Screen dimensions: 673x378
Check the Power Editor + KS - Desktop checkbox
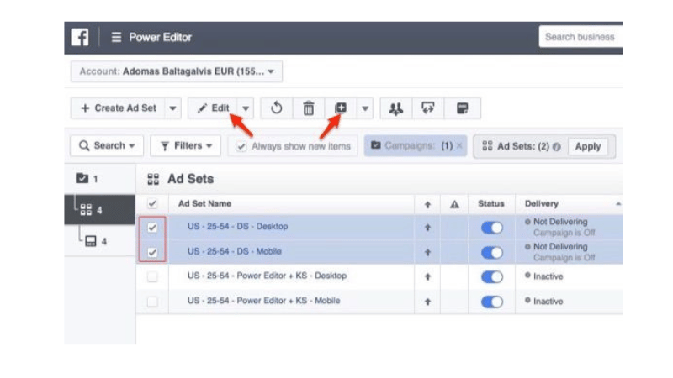(x=152, y=276)
